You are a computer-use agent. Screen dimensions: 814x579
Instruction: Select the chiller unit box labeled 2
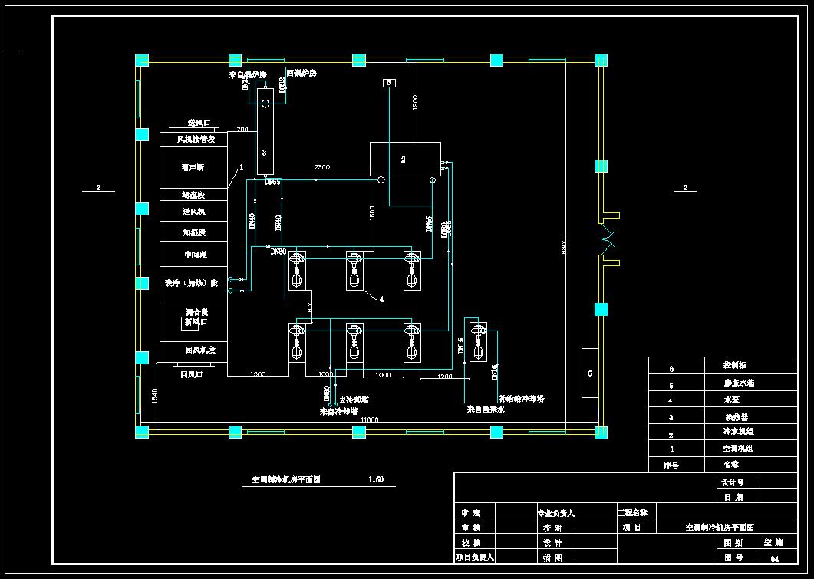405,160
